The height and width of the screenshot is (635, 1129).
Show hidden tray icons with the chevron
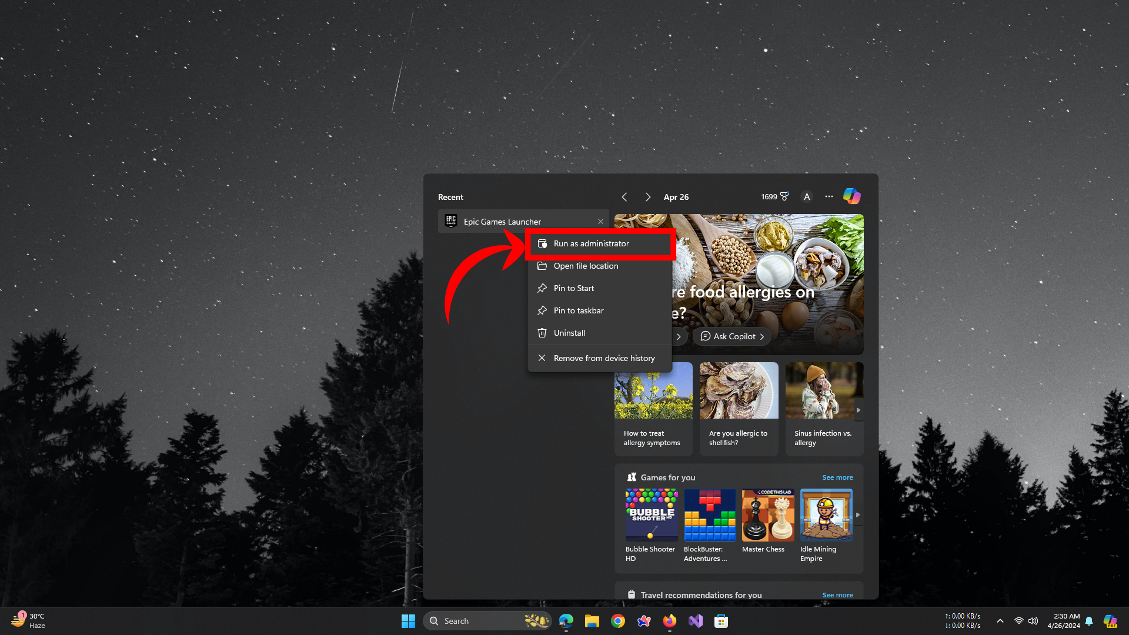[x=1000, y=621]
